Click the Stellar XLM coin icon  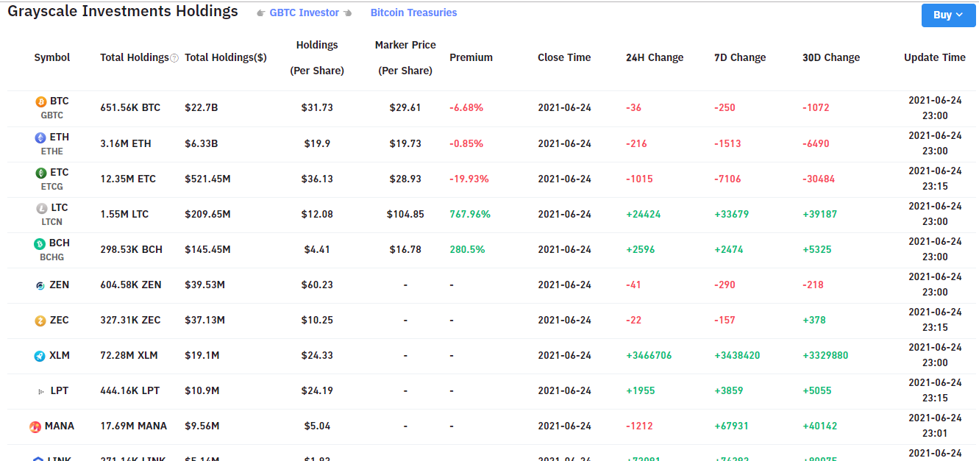click(40, 356)
